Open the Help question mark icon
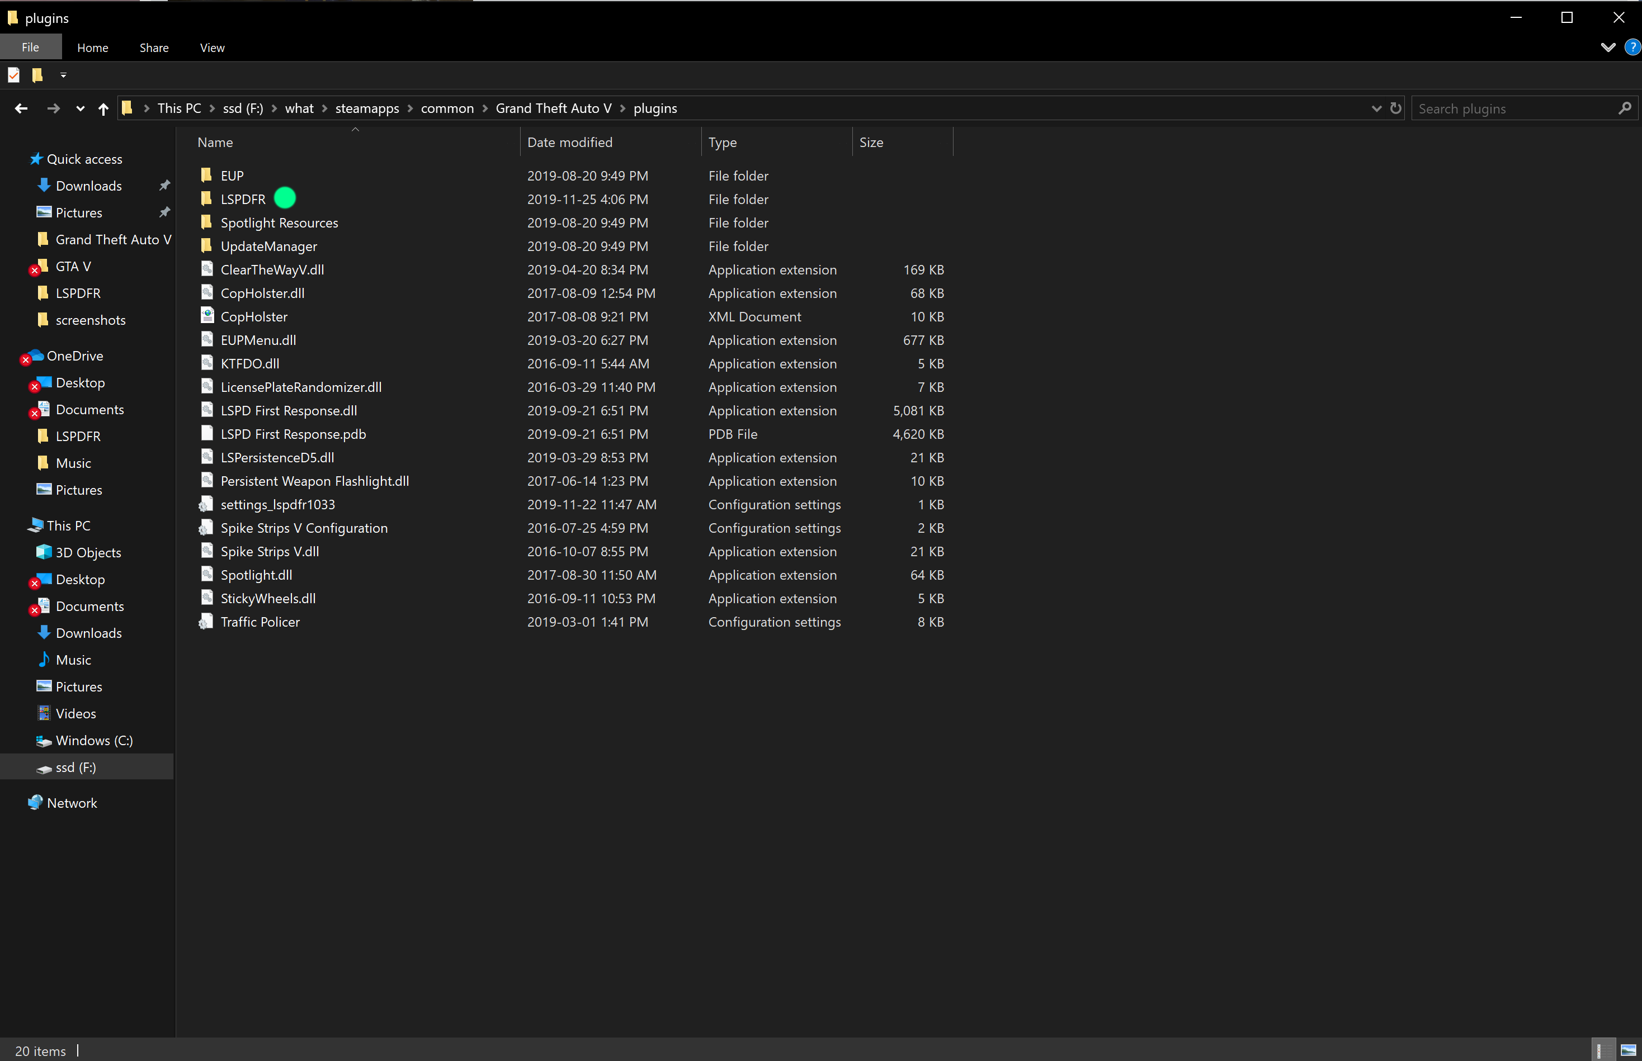The height and width of the screenshot is (1061, 1642). (x=1632, y=47)
